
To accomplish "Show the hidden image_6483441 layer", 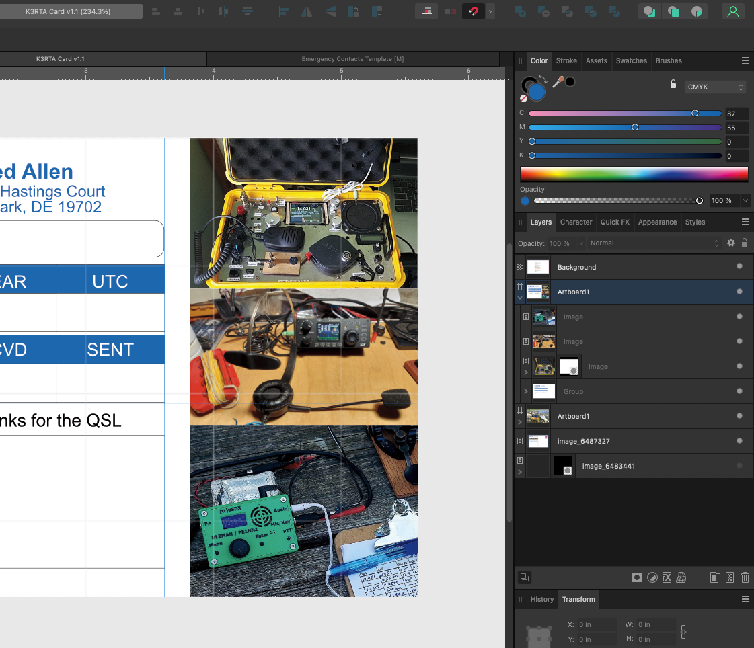I will 739,466.
